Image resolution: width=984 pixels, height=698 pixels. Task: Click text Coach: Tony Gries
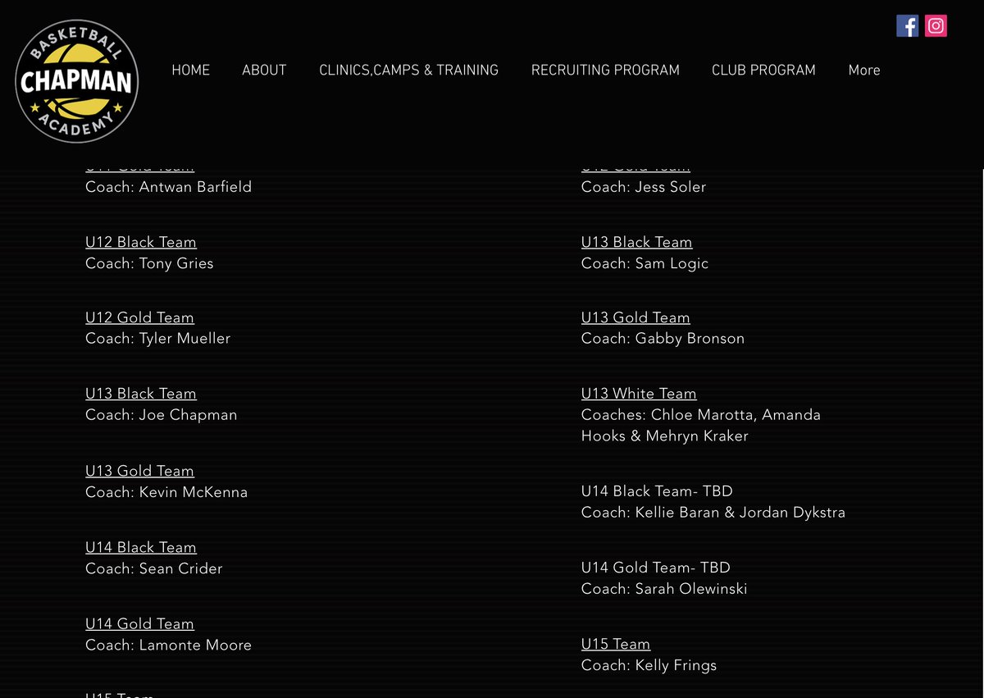[149, 263]
